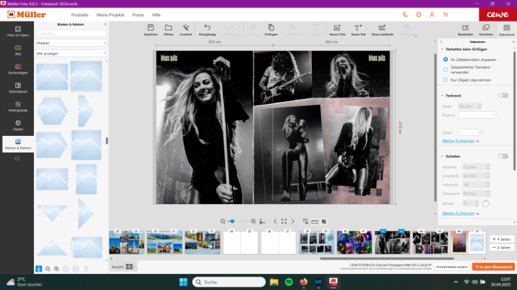Open the Produkte menu

click(x=80, y=14)
